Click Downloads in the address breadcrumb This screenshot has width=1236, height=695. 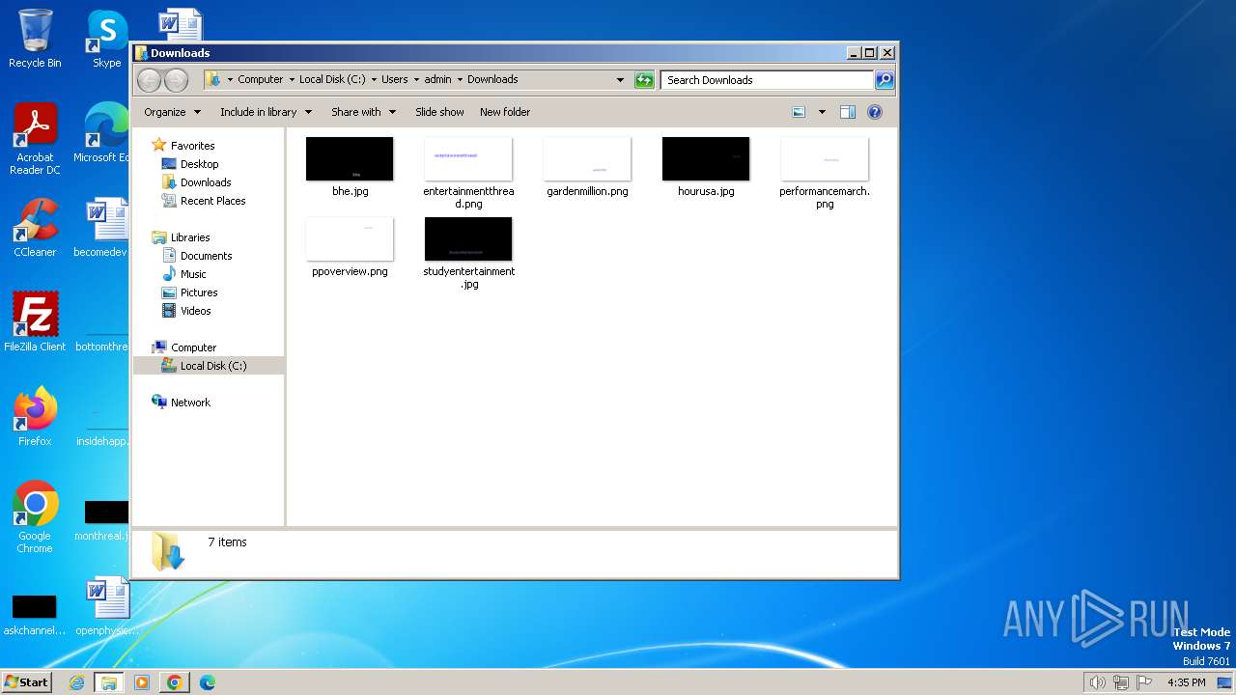[492, 79]
